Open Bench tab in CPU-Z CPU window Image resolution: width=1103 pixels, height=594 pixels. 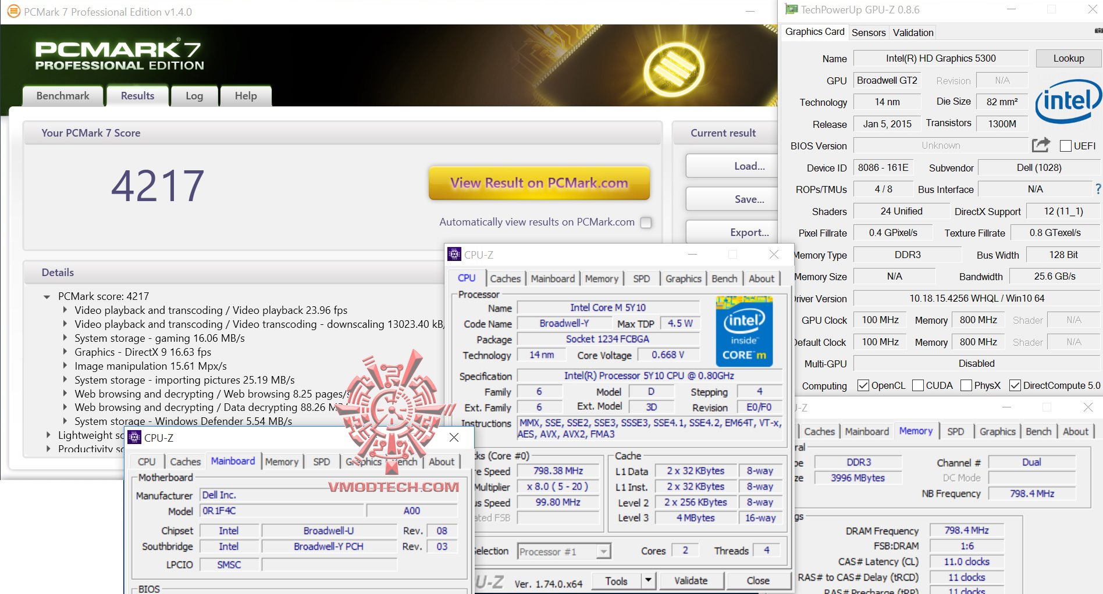pyautogui.click(x=724, y=278)
